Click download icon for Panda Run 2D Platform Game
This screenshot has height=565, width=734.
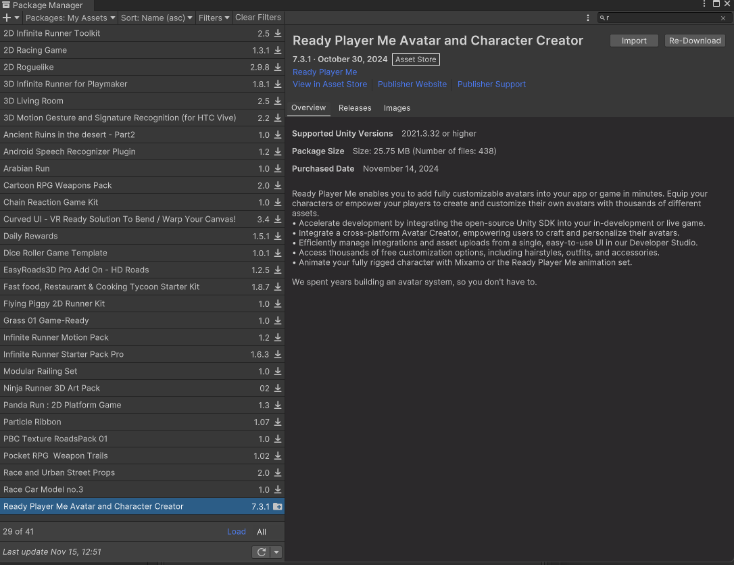click(278, 405)
